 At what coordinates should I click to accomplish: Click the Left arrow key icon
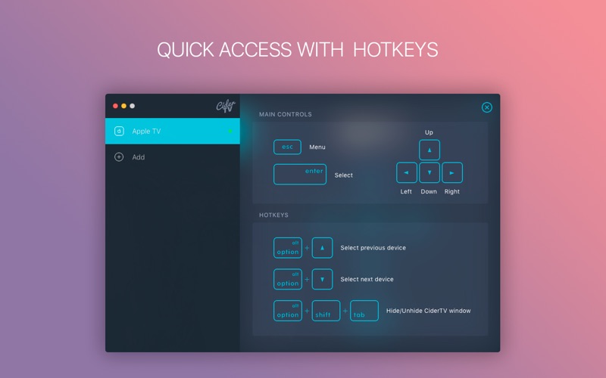tap(406, 172)
